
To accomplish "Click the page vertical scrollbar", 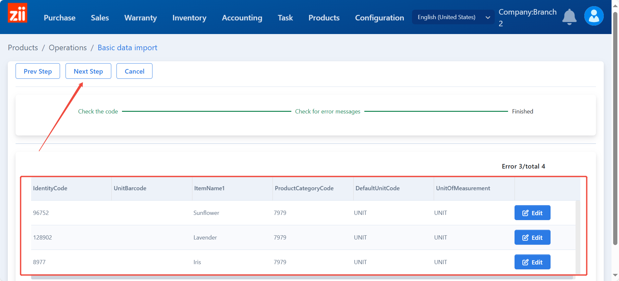I will 615,130.
